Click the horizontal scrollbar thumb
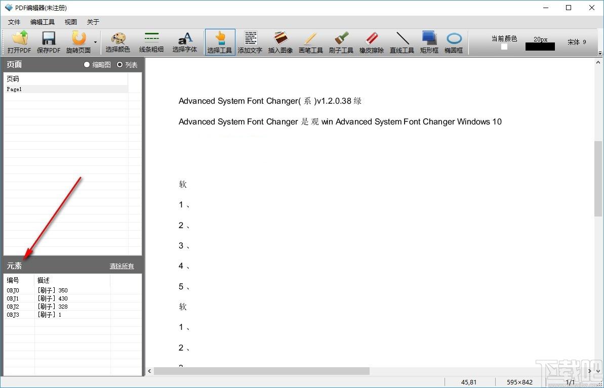This screenshot has width=604, height=388. pyautogui.click(x=262, y=371)
